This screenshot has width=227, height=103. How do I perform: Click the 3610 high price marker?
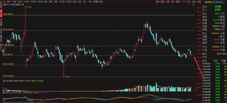[29, 7]
